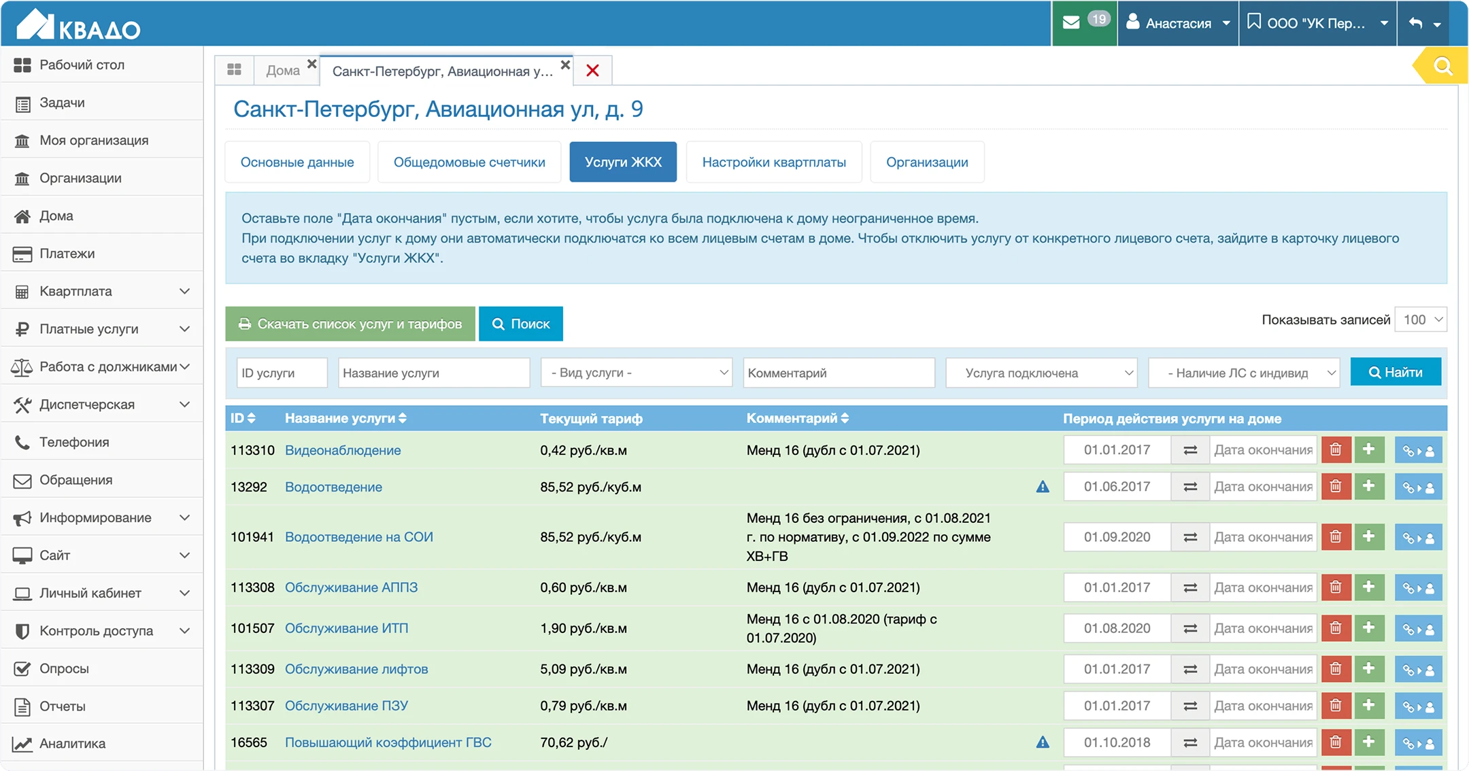Switch to Общедомовые счетчики tab
Image resolution: width=1469 pixels, height=771 pixels.
pyautogui.click(x=469, y=162)
